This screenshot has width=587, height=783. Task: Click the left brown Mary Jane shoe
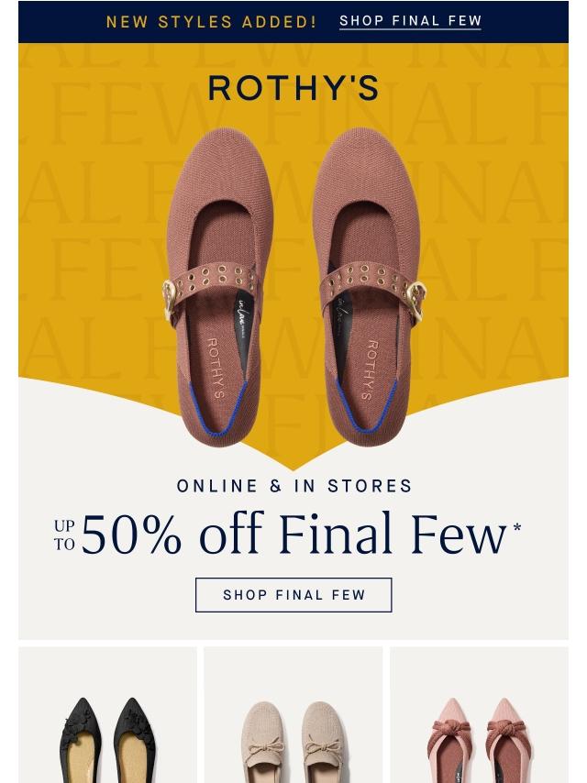click(x=216, y=287)
